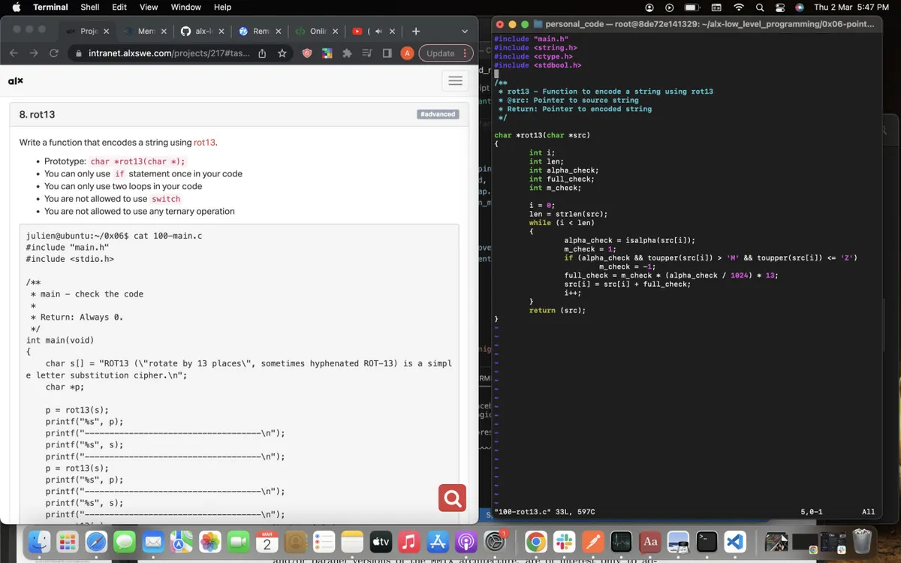This screenshot has height=563, width=901.
Task: Expand the tab search chevron
Action: point(465,32)
